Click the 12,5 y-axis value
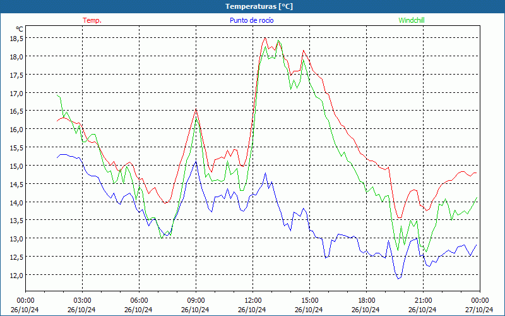 [x=16, y=257]
